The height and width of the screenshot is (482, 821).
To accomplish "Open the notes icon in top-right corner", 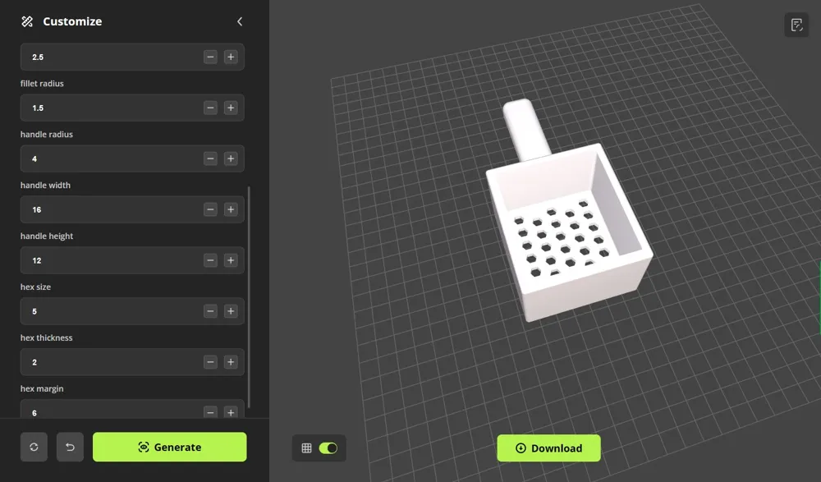I will tap(796, 25).
